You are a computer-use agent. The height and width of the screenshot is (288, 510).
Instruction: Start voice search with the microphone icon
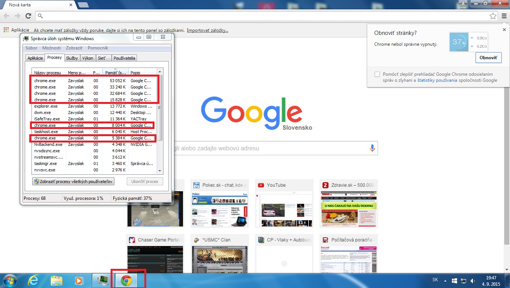coord(372,148)
